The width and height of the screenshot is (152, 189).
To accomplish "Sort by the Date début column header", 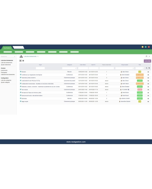I will point(83,65).
